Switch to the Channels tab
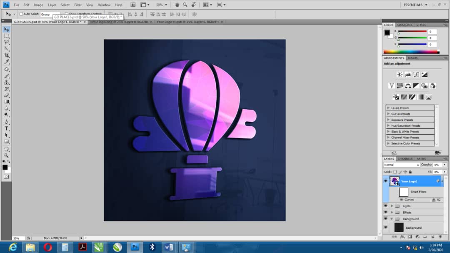This screenshot has width=450, height=253. pyautogui.click(x=405, y=159)
